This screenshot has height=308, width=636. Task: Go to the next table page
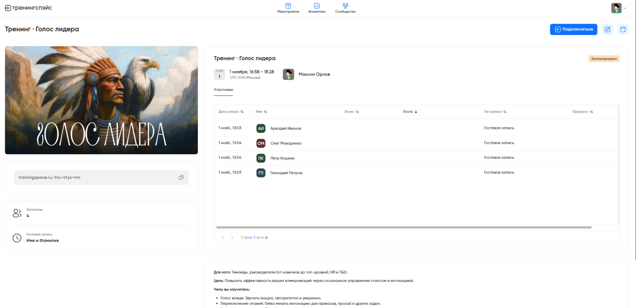[x=232, y=237]
